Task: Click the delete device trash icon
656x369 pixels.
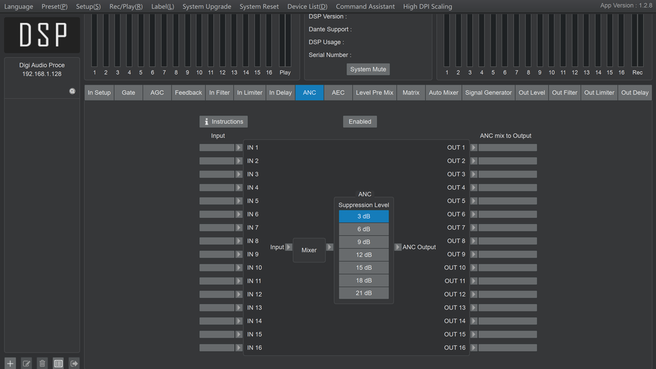Action: (x=42, y=364)
